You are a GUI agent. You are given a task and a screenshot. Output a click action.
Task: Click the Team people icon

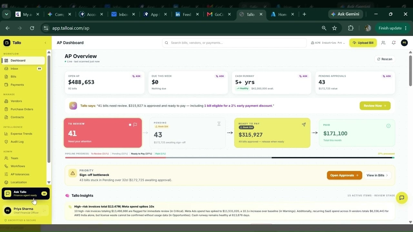(6, 158)
